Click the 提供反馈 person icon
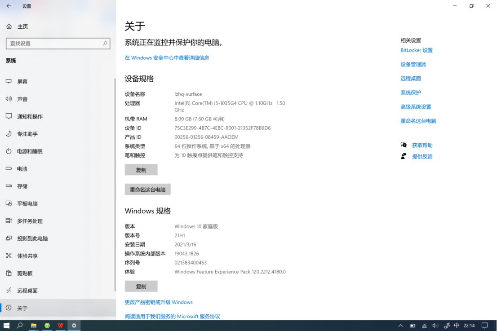Viewport: 497px width, 331px height. coord(404,156)
